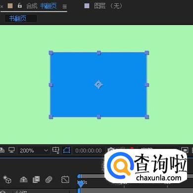Screen dimensions: 193x193
Task: Enable the frame blending filmstrip icon
Action: tap(36, 180)
